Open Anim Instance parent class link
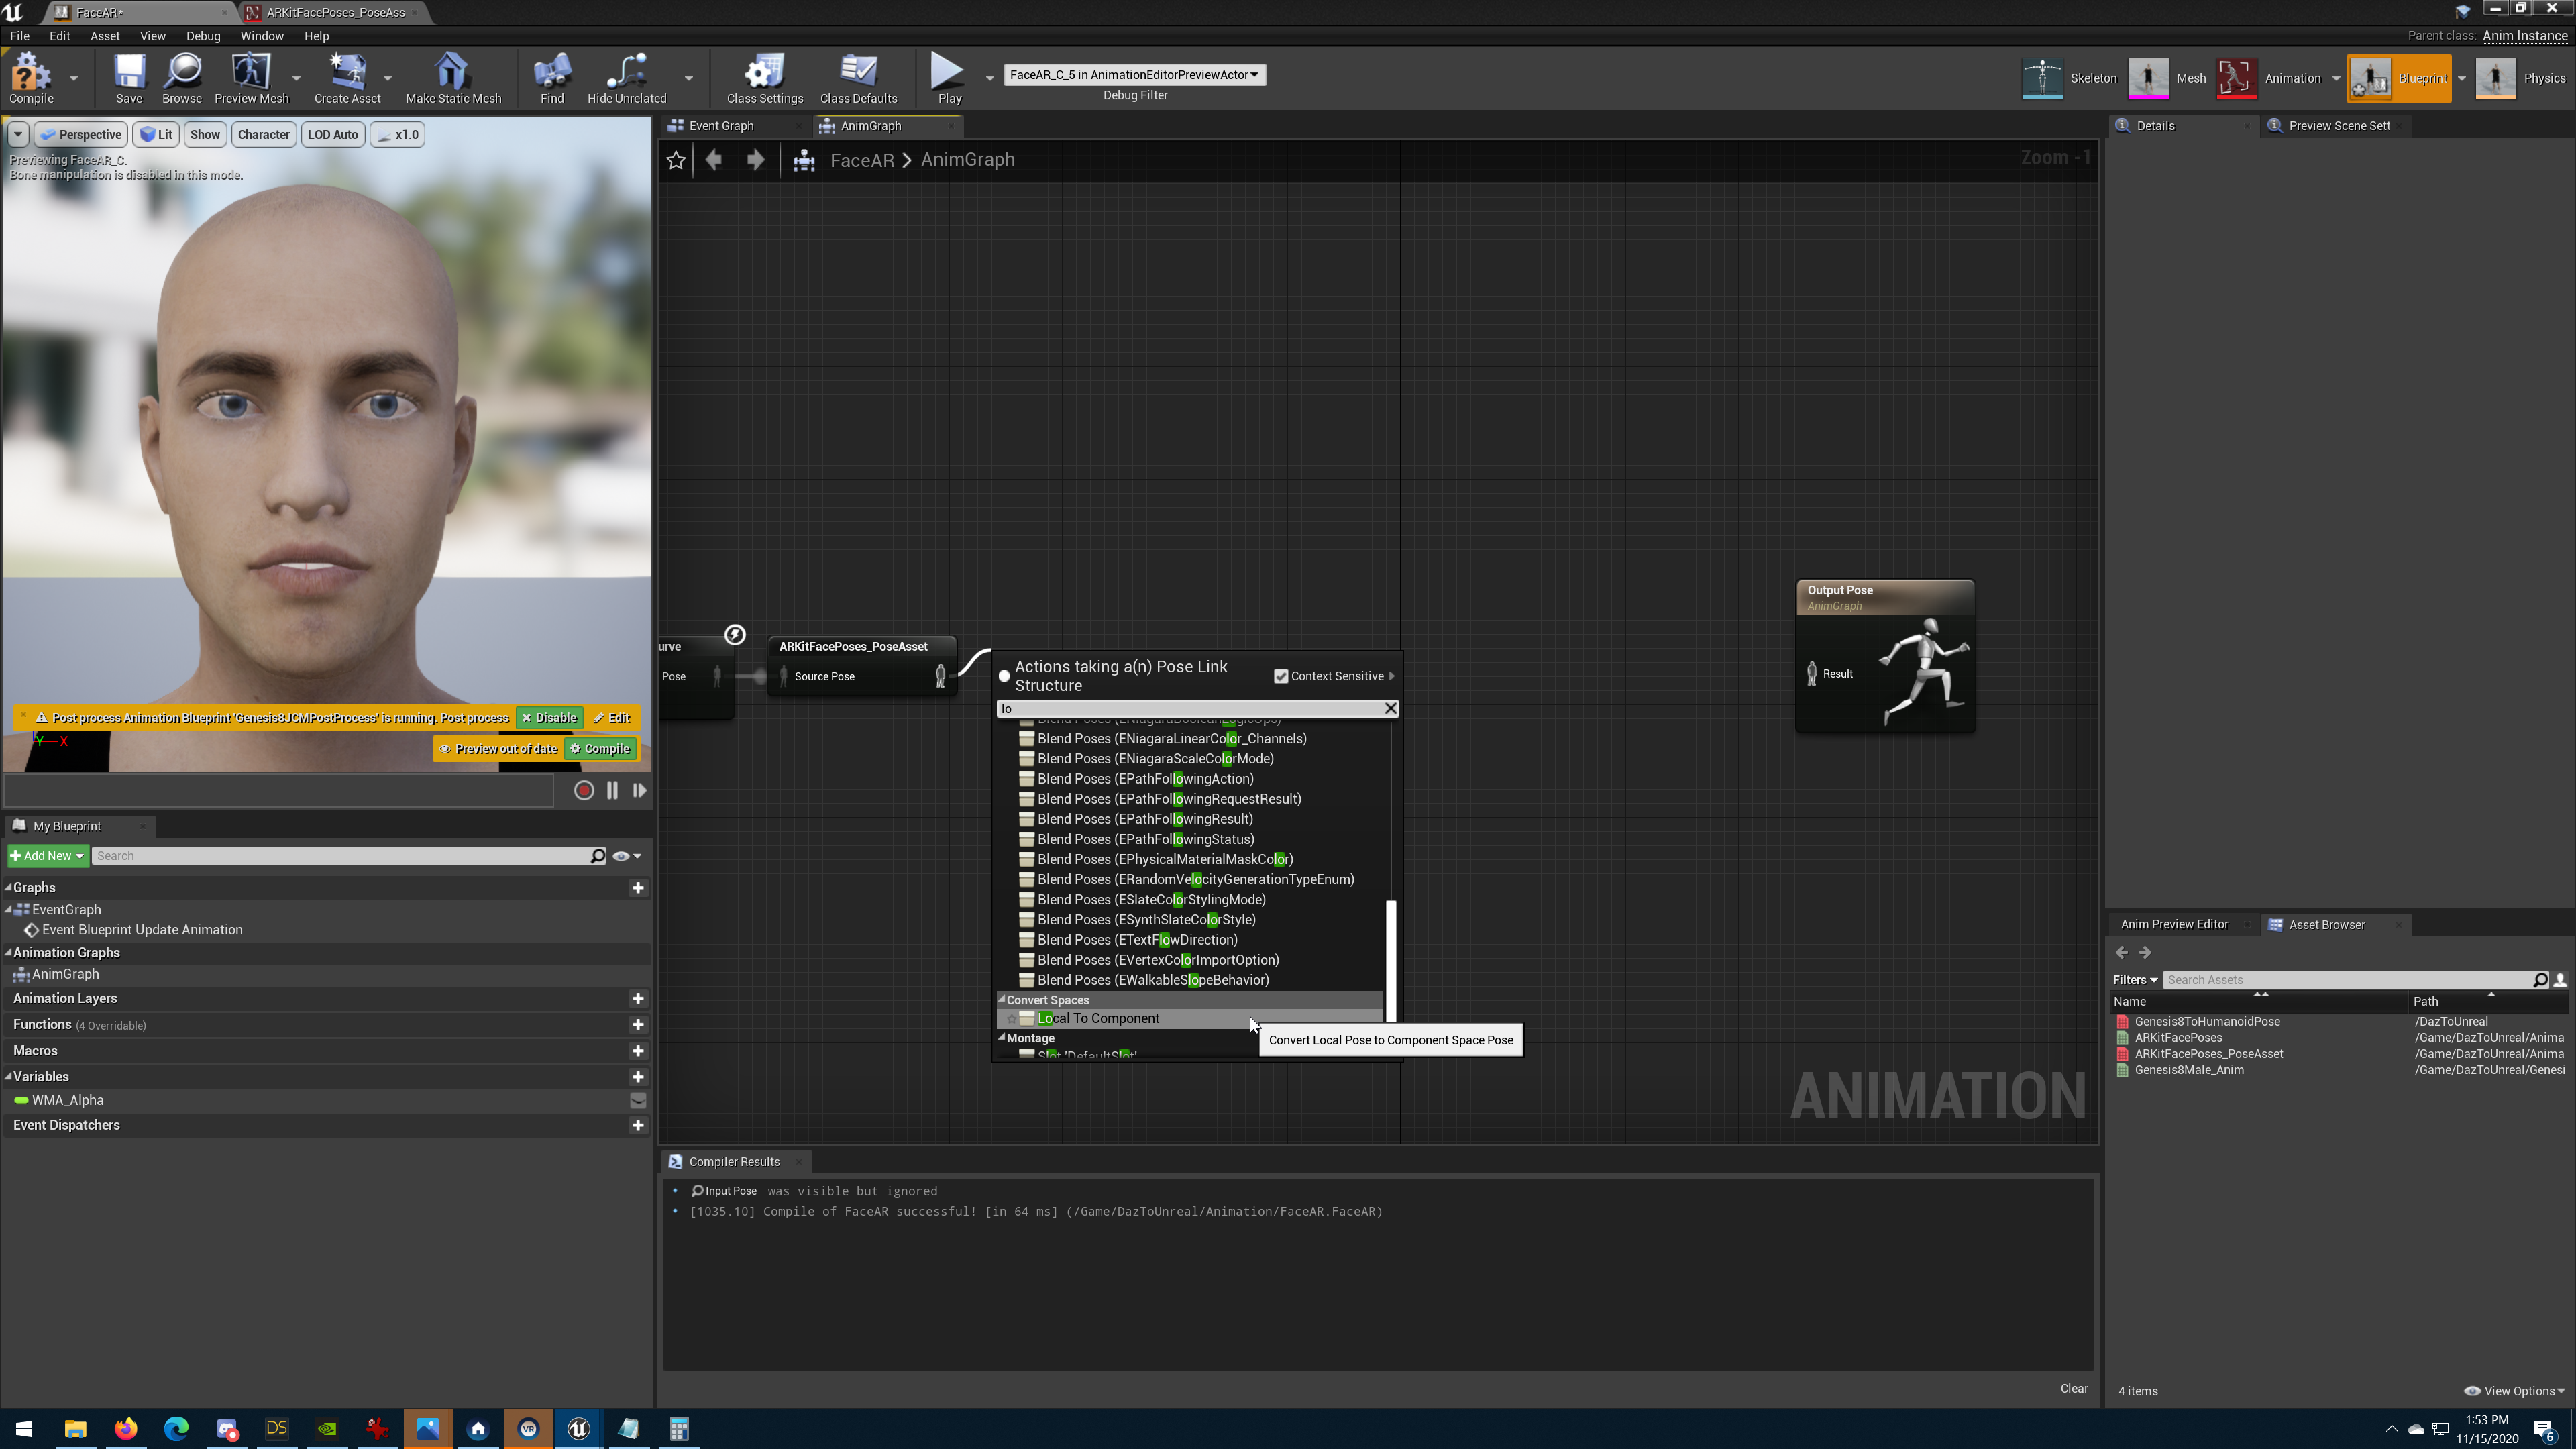This screenshot has width=2576, height=1449. point(2524,36)
